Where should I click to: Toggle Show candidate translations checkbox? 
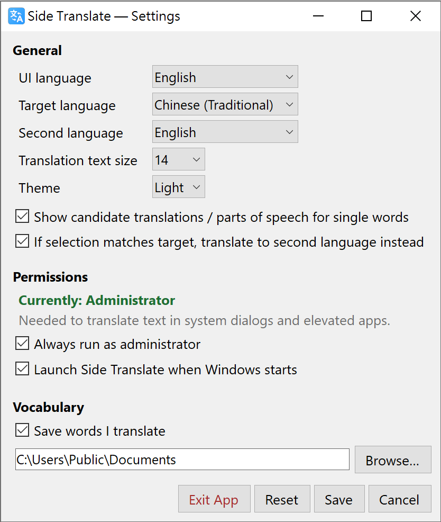coord(22,217)
